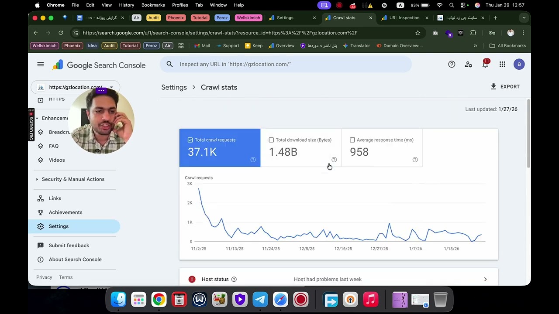This screenshot has width=559, height=314.
Task: Bookmark this page with the star icon
Action: click(418, 33)
